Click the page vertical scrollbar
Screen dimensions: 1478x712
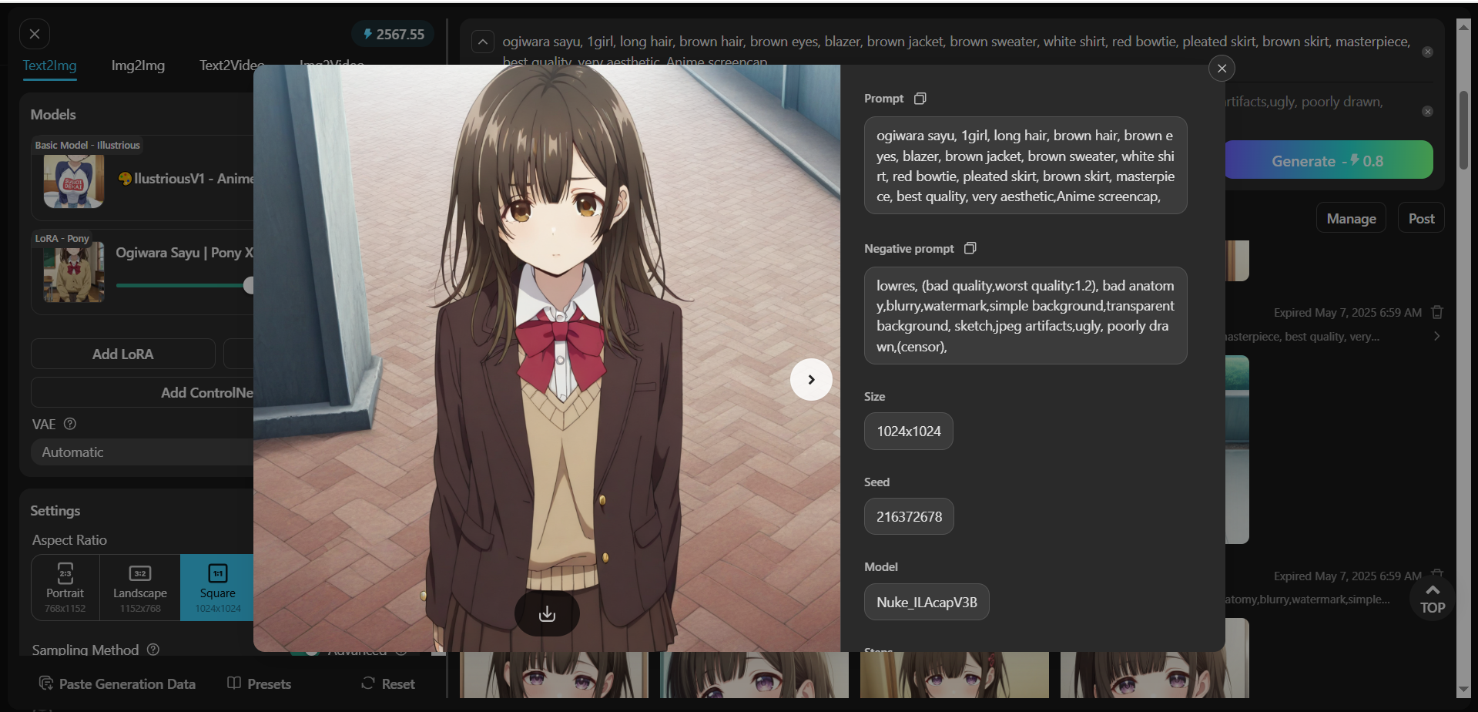(x=1463, y=129)
